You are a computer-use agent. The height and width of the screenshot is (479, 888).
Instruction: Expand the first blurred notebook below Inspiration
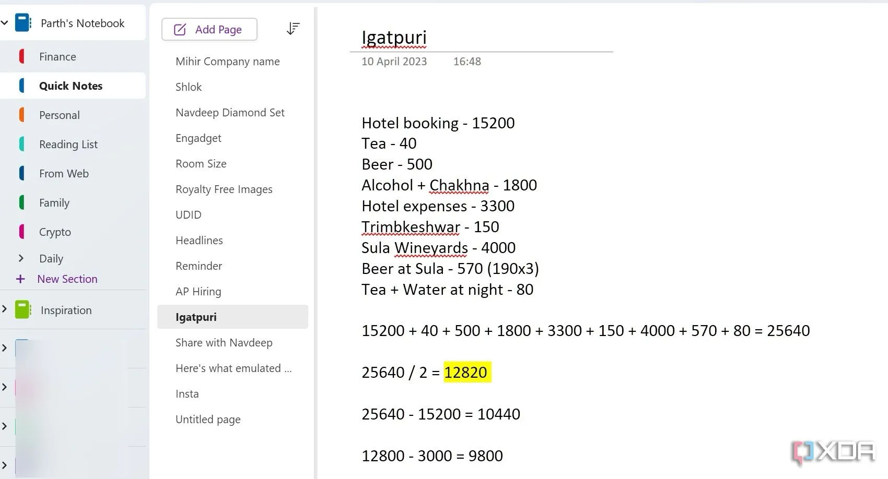tap(5, 348)
